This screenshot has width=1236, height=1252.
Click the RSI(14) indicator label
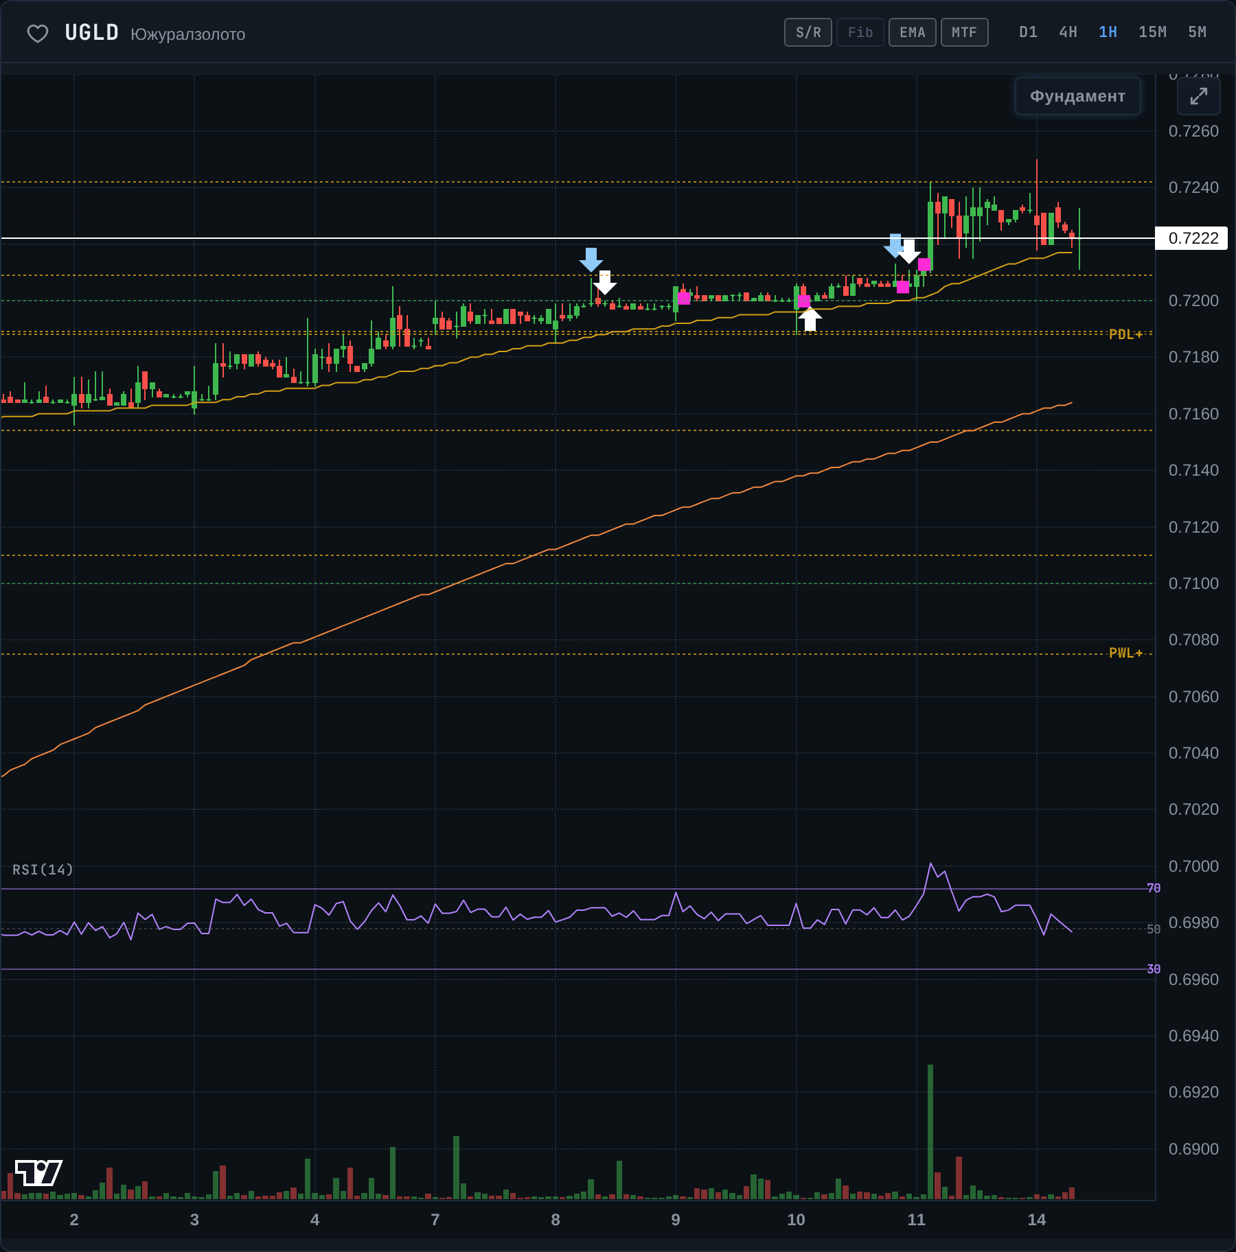43,870
